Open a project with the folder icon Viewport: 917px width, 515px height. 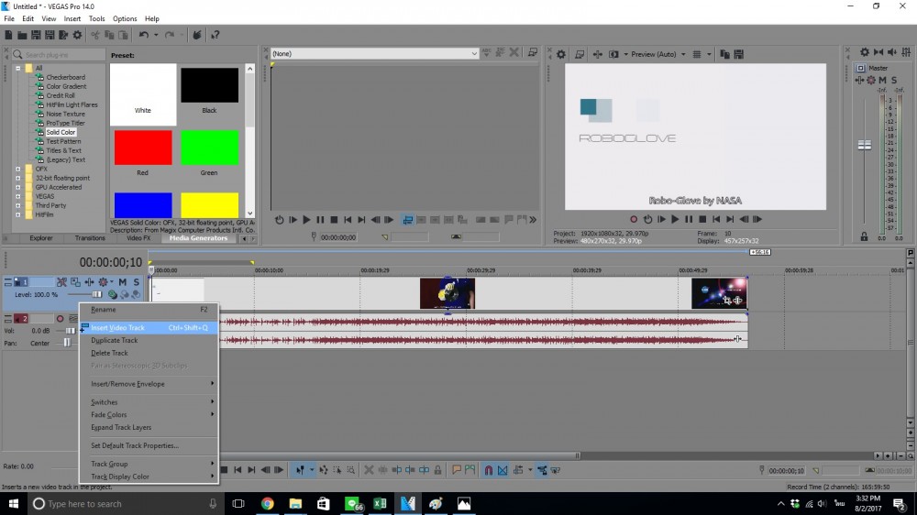coord(22,35)
